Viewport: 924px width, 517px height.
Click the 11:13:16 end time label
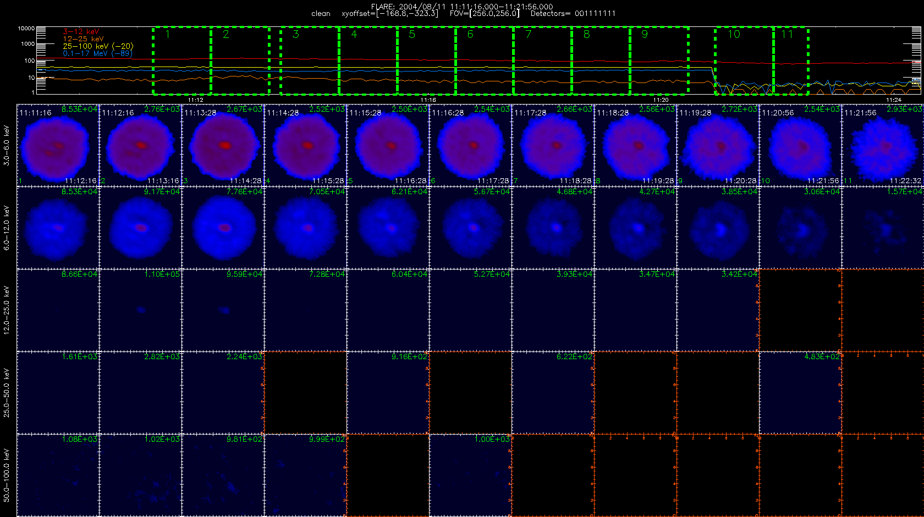(163, 180)
